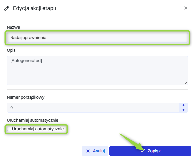Click the Uruchamiaj automatycznie section heading
Image resolution: width=195 pixels, height=160 pixels.
click(x=32, y=120)
